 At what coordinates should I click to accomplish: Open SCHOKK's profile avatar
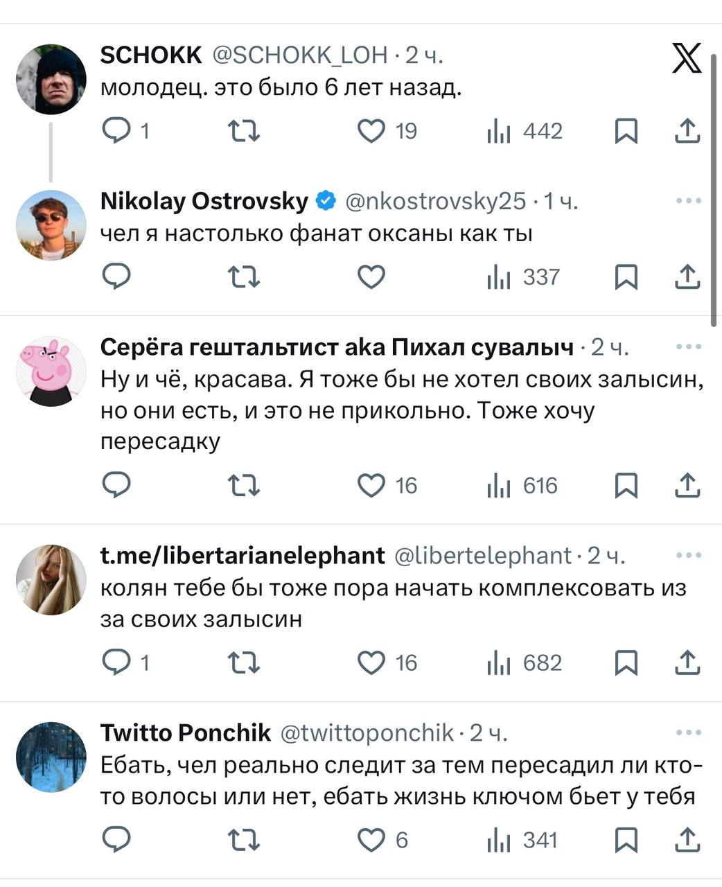click(51, 79)
